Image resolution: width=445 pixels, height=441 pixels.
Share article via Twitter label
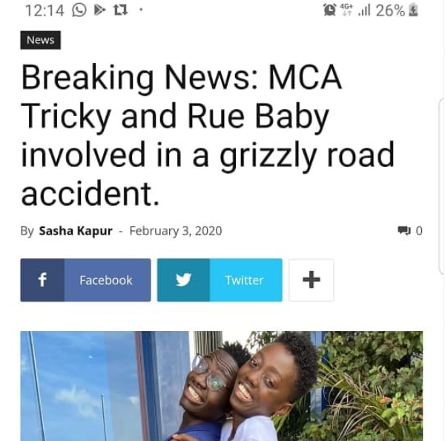pos(244,280)
